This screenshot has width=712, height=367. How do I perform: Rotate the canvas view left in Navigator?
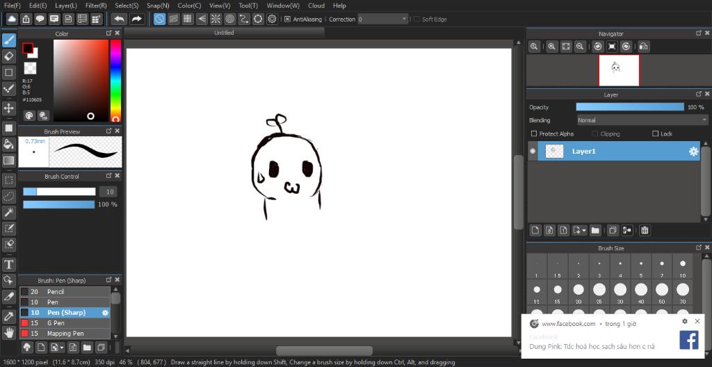[597, 47]
